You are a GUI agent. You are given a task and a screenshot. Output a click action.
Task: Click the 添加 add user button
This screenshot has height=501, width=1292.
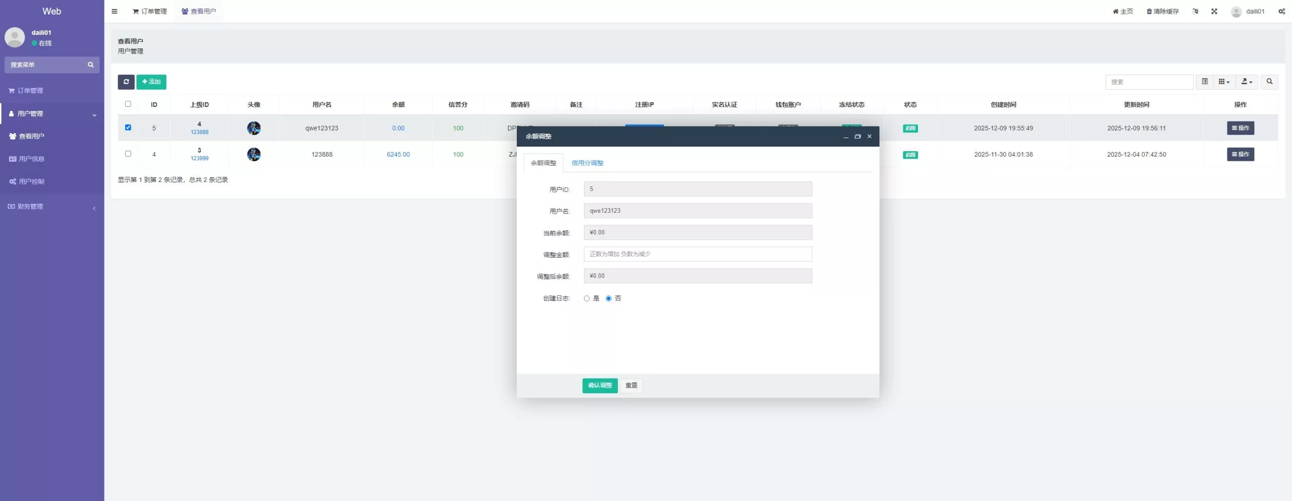151,82
